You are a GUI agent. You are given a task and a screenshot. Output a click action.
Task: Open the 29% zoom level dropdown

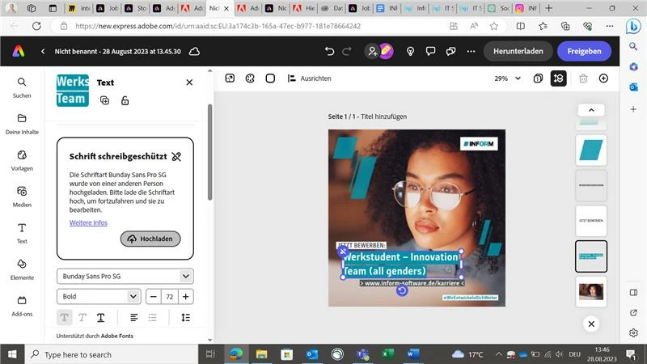click(508, 78)
